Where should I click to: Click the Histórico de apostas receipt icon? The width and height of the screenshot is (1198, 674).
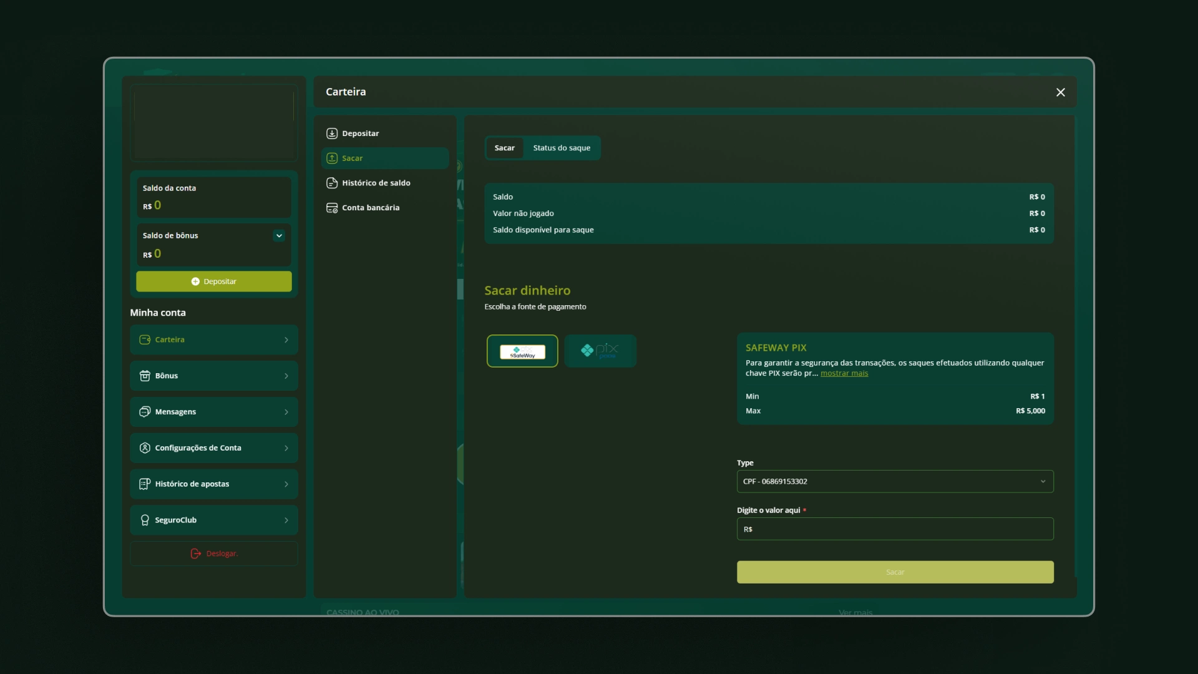click(x=145, y=484)
